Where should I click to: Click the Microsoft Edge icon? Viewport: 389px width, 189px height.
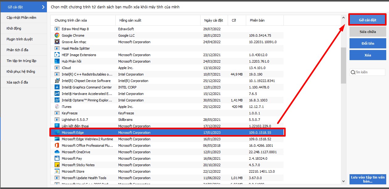(x=57, y=133)
